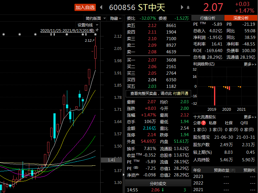Viewport: 258px width, 193px height.
Task: Go to previous stock arrow
Action: pyautogui.click(x=101, y=8)
